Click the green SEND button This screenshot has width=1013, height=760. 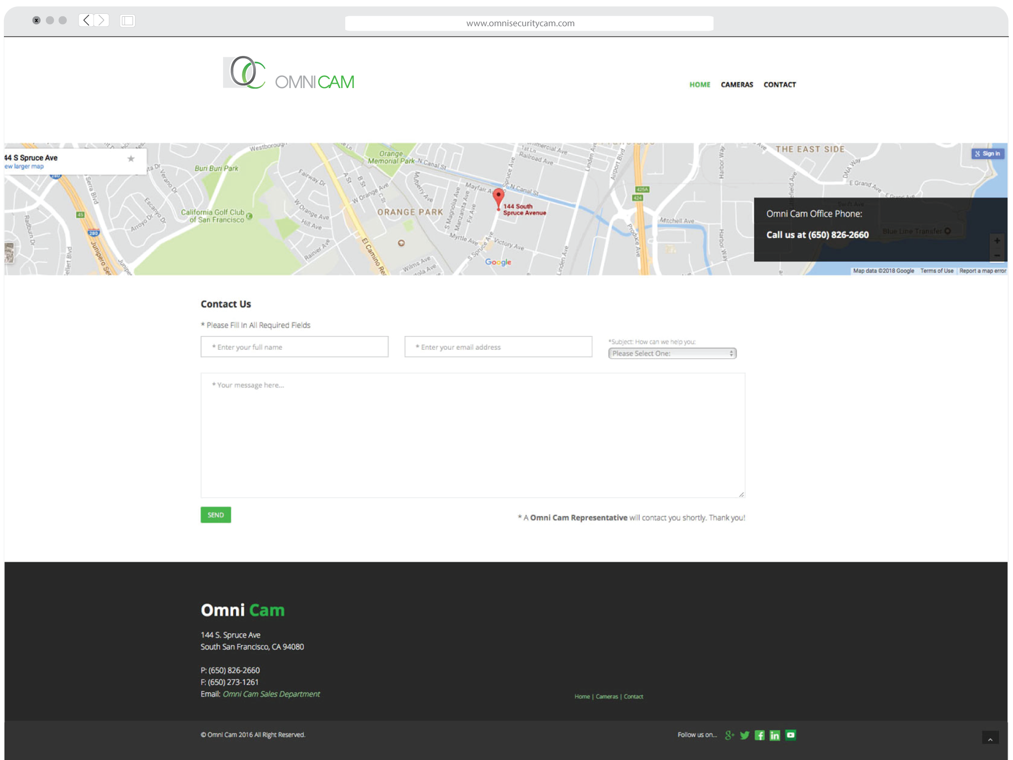pyautogui.click(x=216, y=515)
